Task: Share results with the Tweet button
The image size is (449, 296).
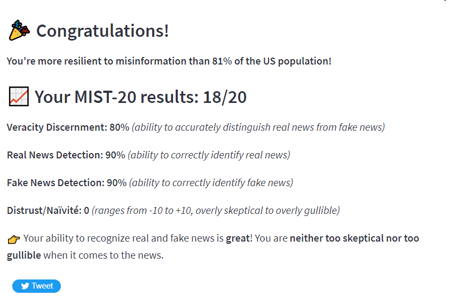Action: pyautogui.click(x=36, y=286)
